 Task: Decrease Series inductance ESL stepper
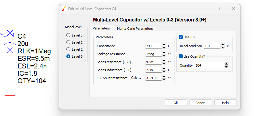pos(164,71)
